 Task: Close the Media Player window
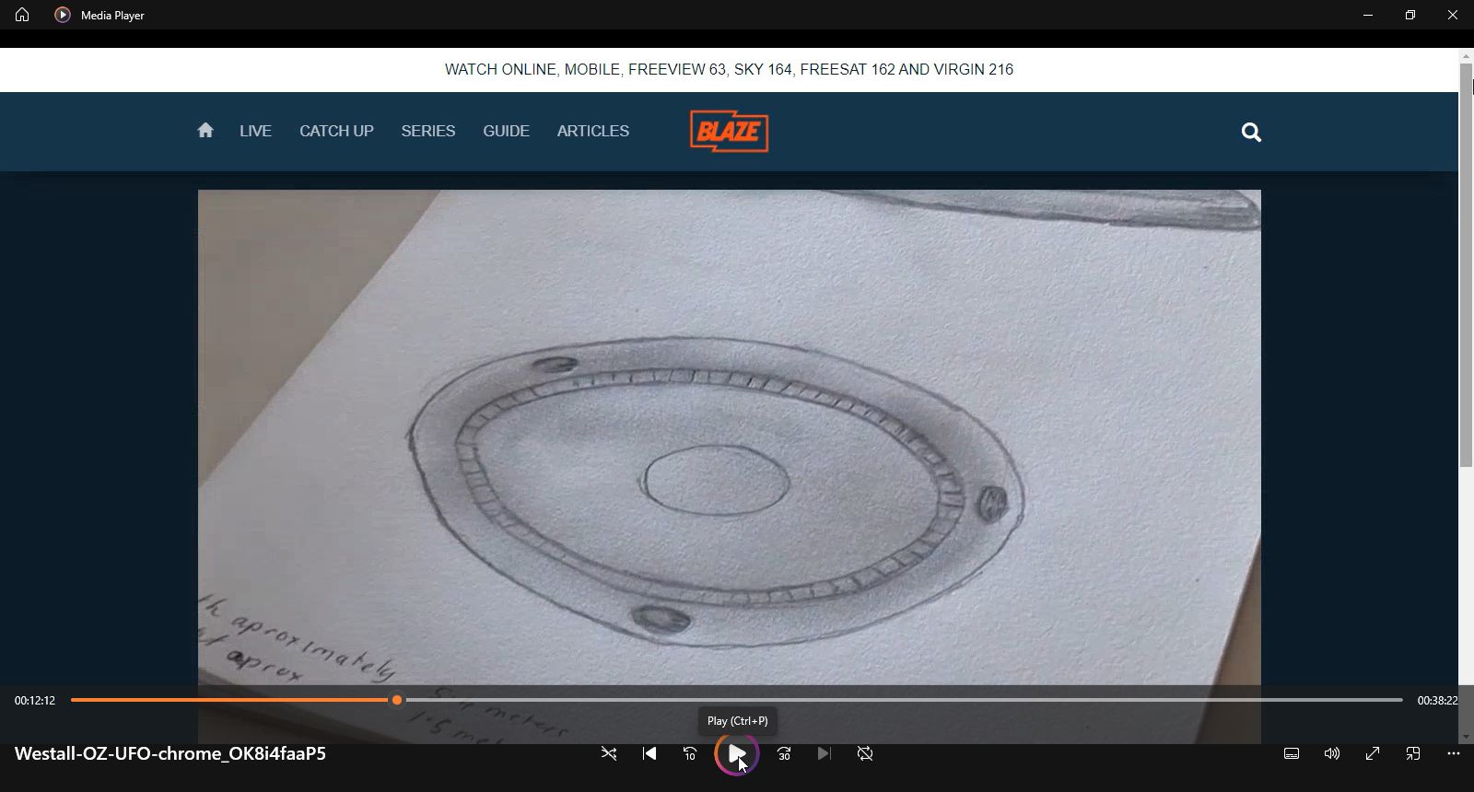point(1453,15)
